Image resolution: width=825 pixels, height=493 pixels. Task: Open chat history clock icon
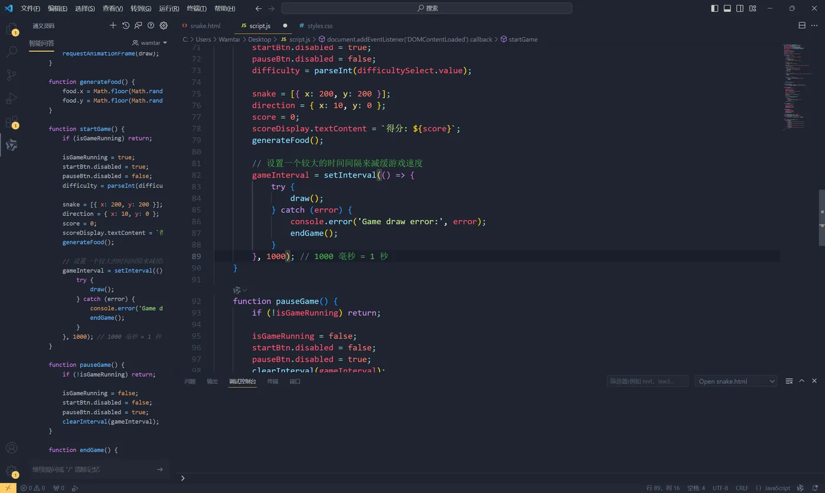[126, 25]
